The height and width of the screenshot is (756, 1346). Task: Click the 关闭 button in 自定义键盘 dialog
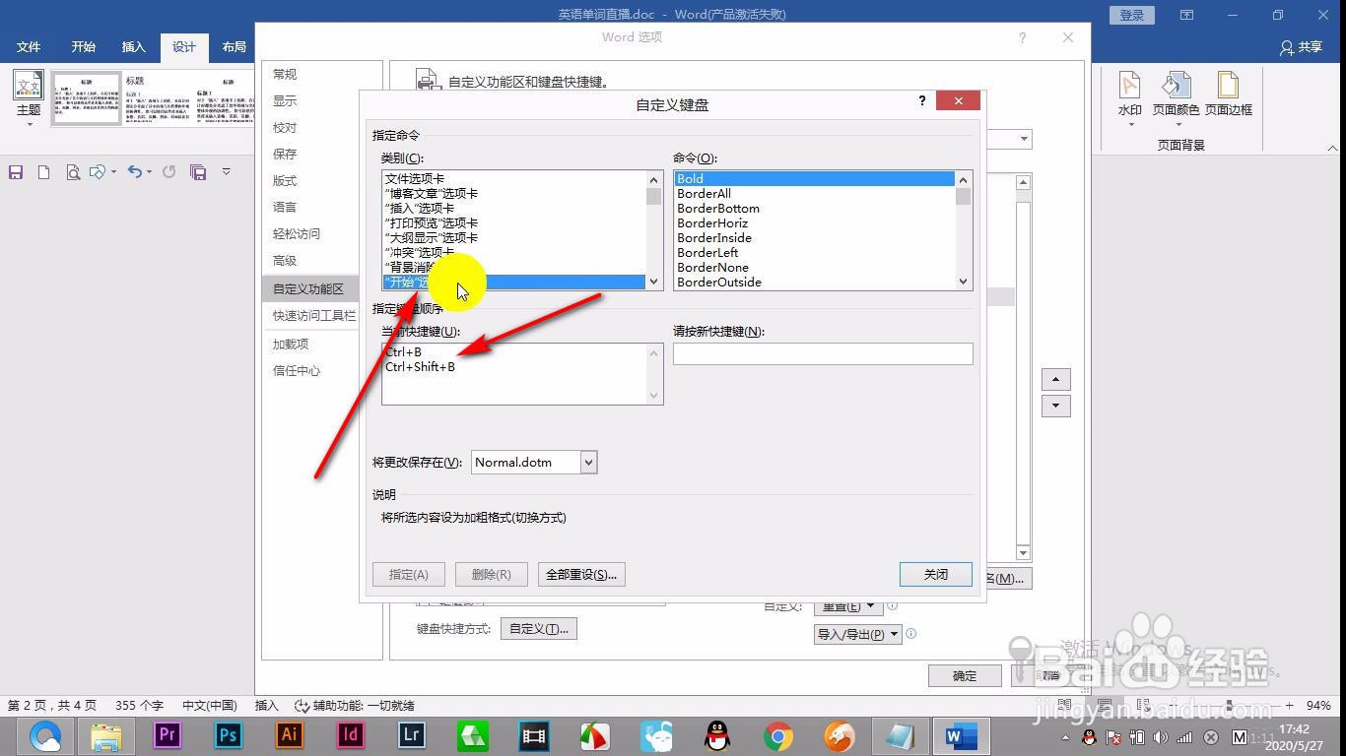tap(936, 574)
